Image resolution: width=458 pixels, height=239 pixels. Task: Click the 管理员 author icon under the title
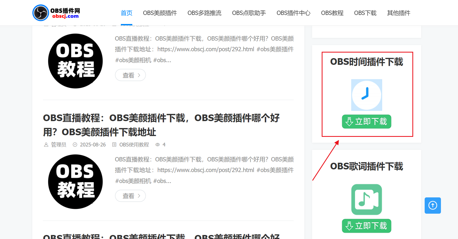point(46,145)
